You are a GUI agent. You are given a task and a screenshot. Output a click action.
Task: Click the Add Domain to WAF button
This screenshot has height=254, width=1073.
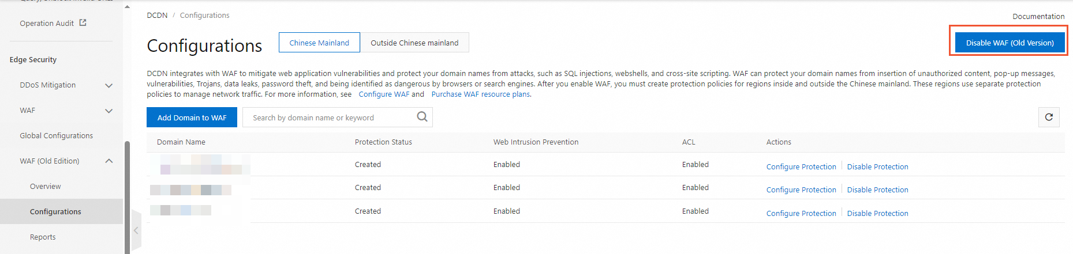[x=192, y=117]
